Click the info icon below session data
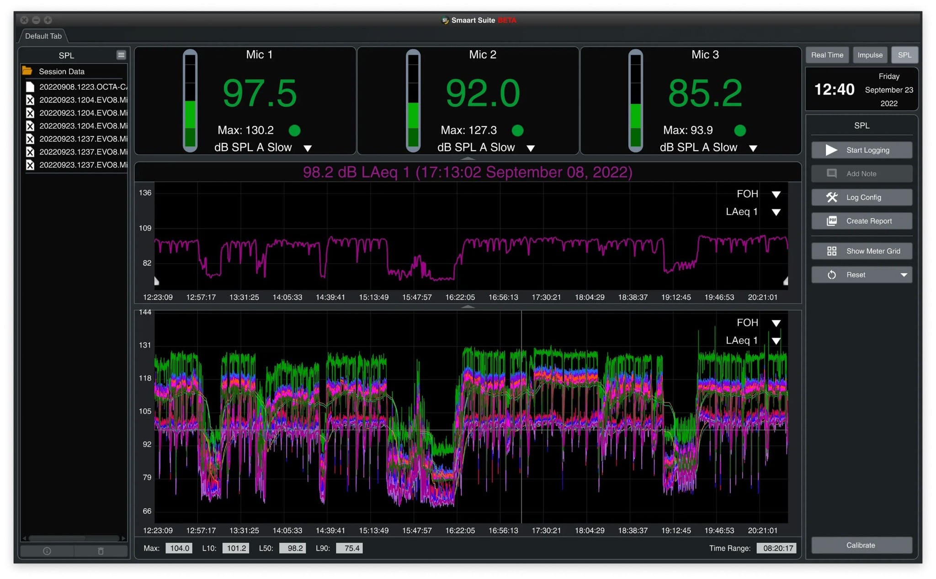 pyautogui.click(x=46, y=551)
